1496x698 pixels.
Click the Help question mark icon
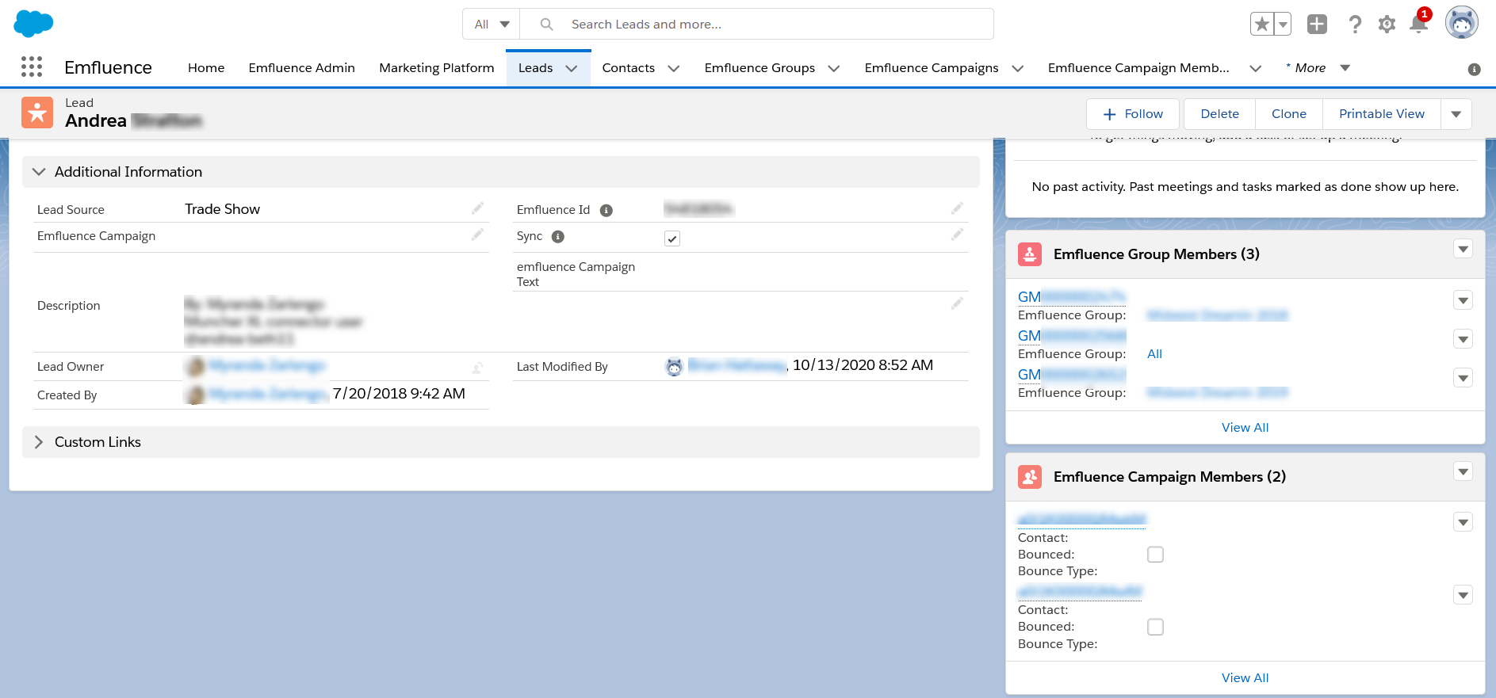point(1355,25)
